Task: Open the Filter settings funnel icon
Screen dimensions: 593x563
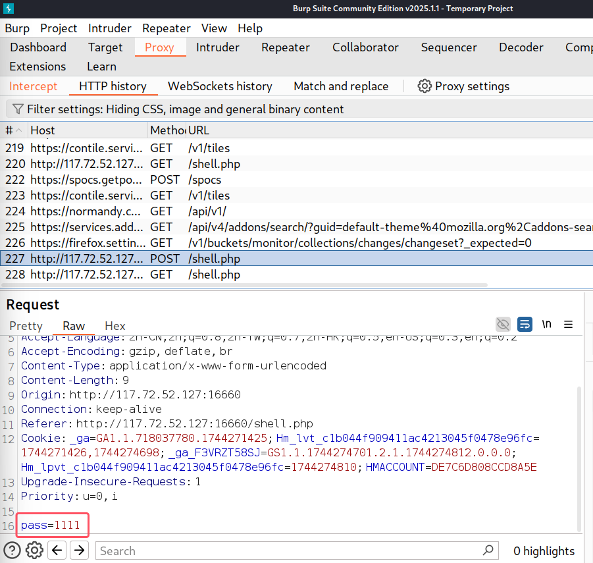Action: click(x=17, y=109)
